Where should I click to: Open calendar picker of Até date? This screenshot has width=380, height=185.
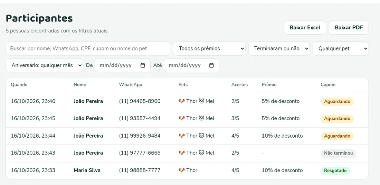pyautogui.click(x=211, y=65)
